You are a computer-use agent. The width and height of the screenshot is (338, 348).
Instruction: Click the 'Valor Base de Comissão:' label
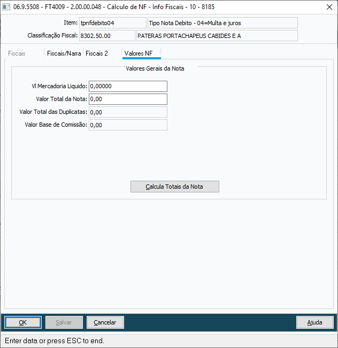pyautogui.click(x=56, y=125)
